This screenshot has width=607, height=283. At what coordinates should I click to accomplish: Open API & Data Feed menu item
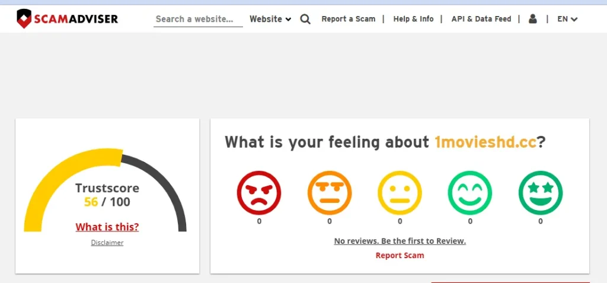click(x=481, y=19)
